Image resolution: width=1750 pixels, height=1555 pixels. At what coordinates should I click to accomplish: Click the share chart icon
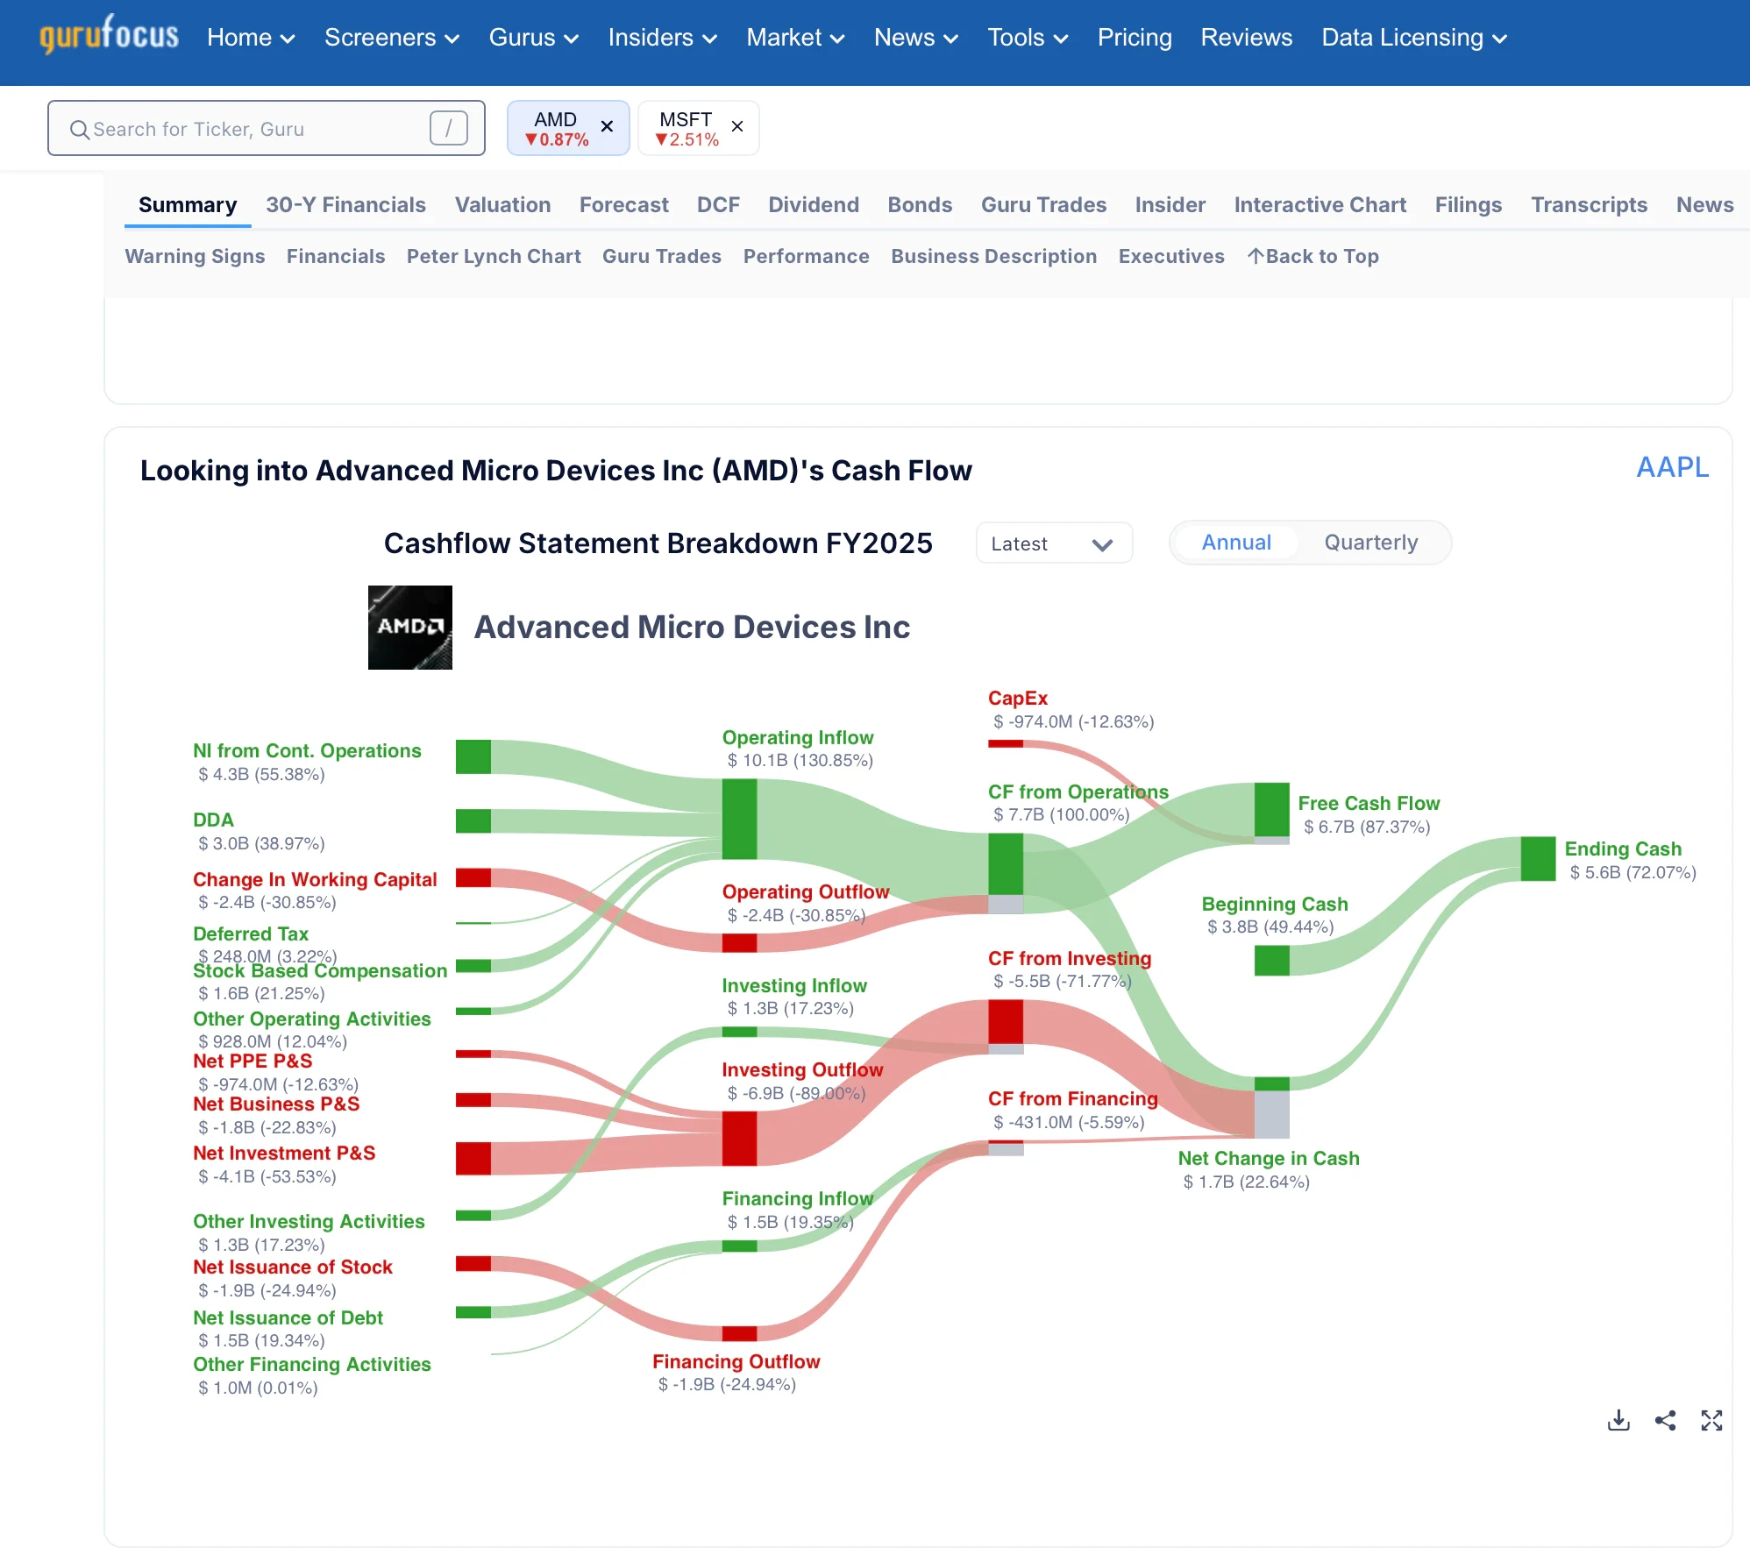click(x=1665, y=1421)
